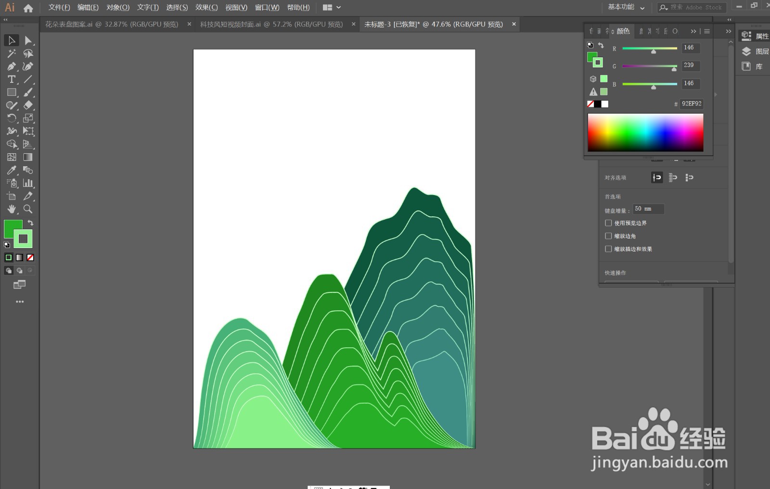This screenshot has height=489, width=770.
Task: Select the Selection (black arrow) tool
Action: [12, 40]
